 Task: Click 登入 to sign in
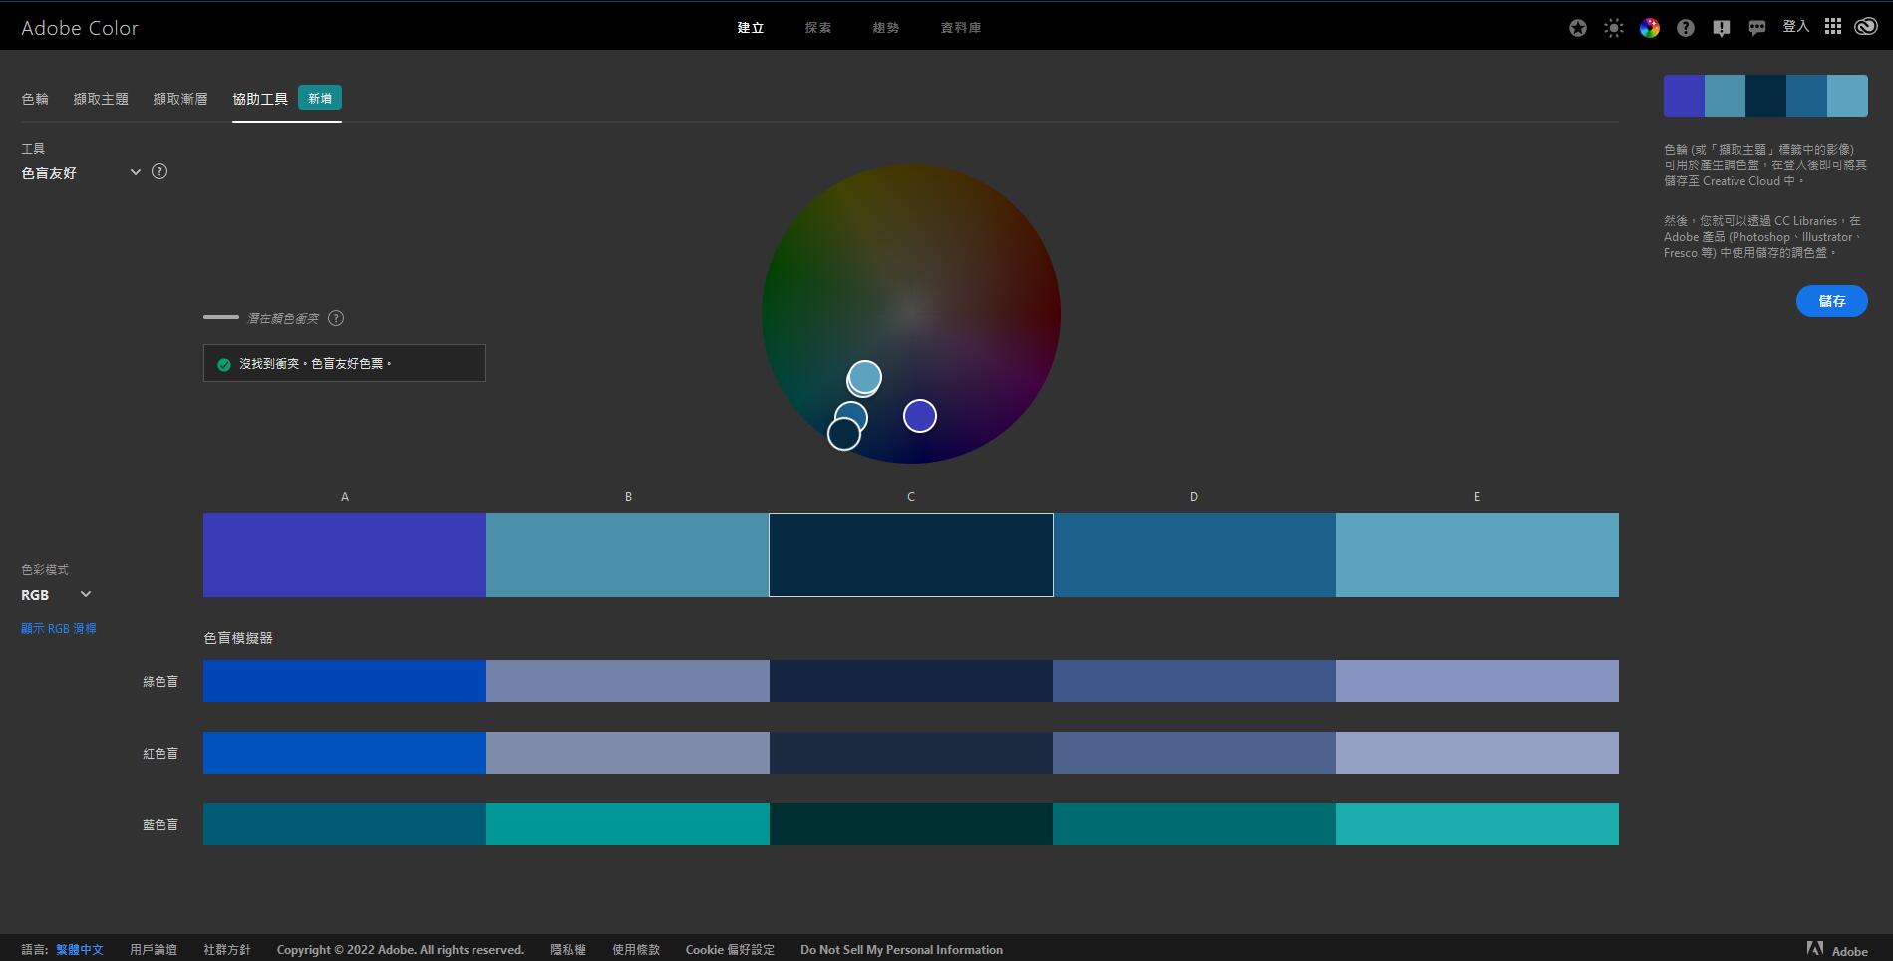[x=1795, y=27]
